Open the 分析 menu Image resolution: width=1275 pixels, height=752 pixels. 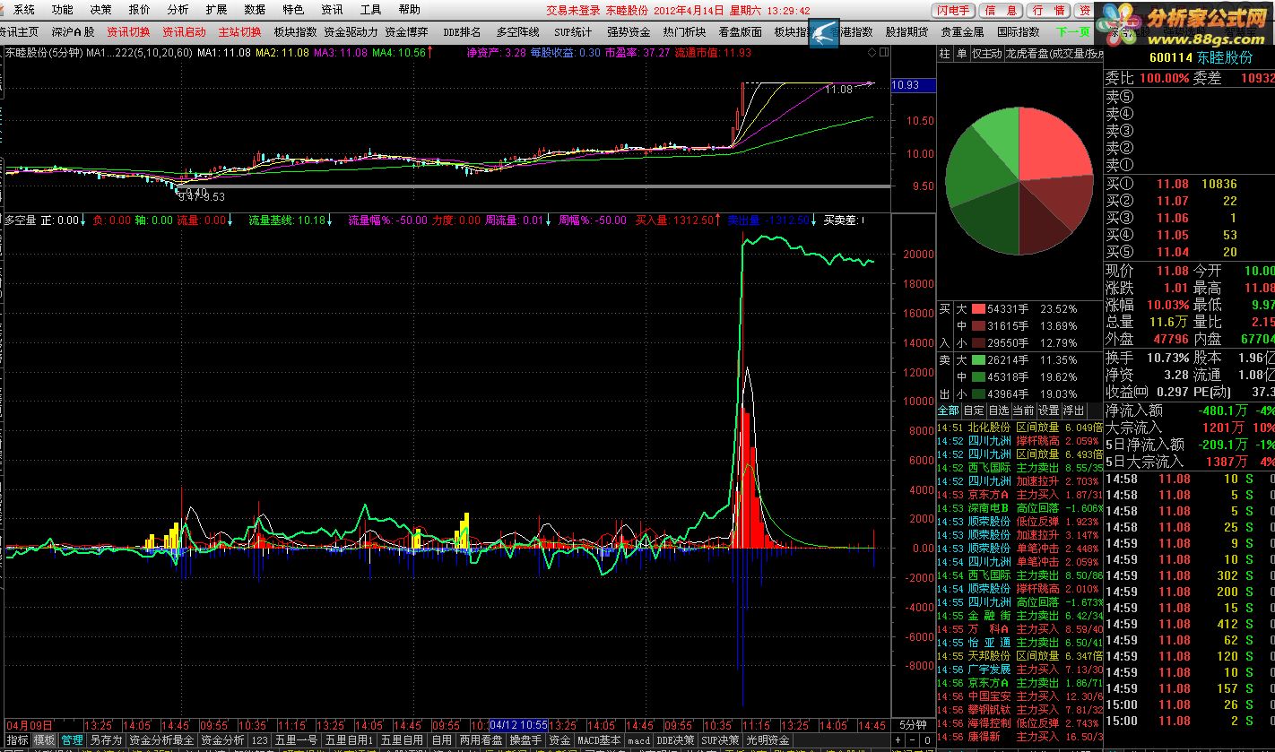[x=178, y=10]
